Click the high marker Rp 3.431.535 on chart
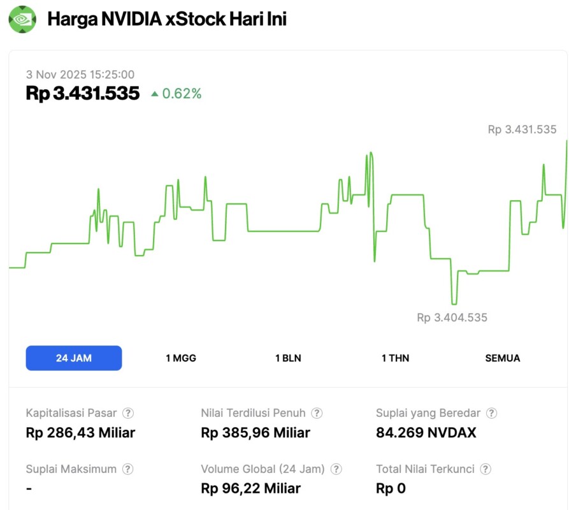The width and height of the screenshot is (569, 510). (x=522, y=130)
